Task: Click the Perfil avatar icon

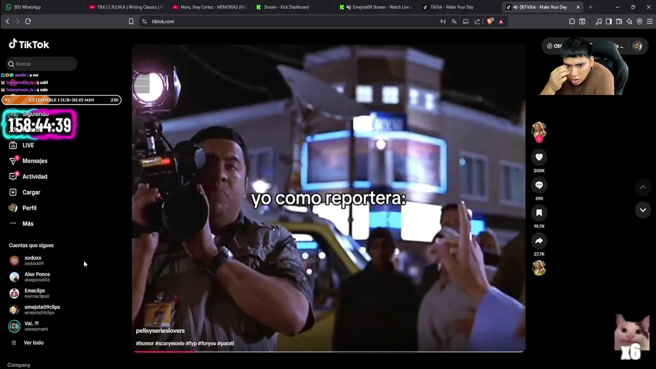Action: 13,208
